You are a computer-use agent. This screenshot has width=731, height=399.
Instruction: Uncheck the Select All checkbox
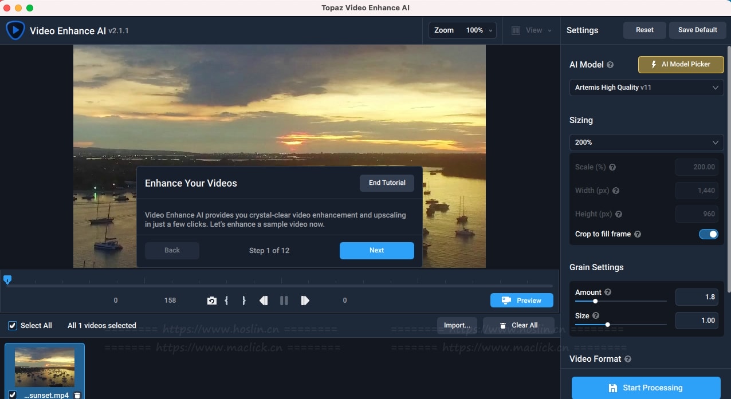click(12, 326)
